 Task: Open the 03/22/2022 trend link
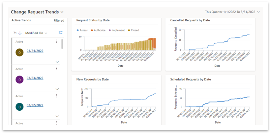[x=35, y=105]
